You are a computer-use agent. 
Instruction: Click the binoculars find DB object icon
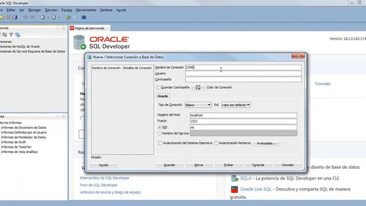pyautogui.click(x=84, y=18)
